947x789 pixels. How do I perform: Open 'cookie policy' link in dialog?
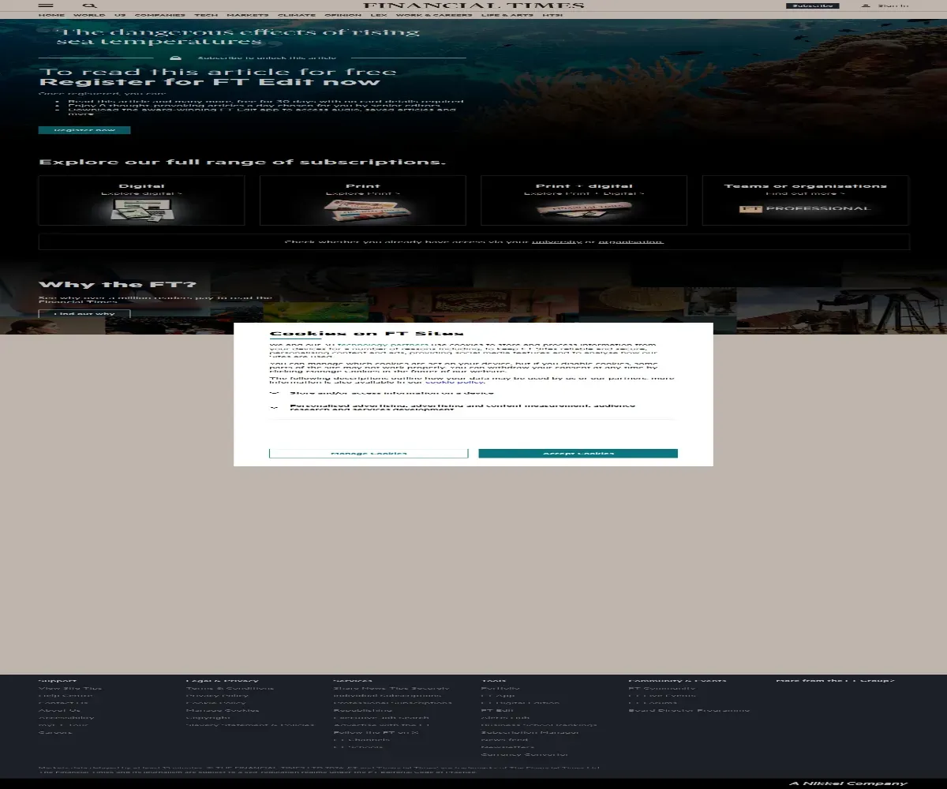tap(455, 382)
